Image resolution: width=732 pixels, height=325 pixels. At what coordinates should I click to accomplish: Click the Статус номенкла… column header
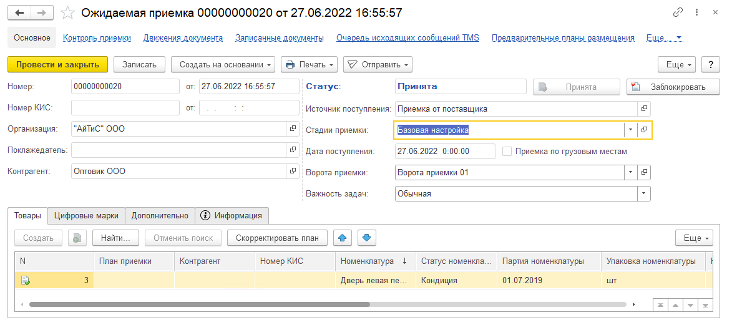pos(456,261)
